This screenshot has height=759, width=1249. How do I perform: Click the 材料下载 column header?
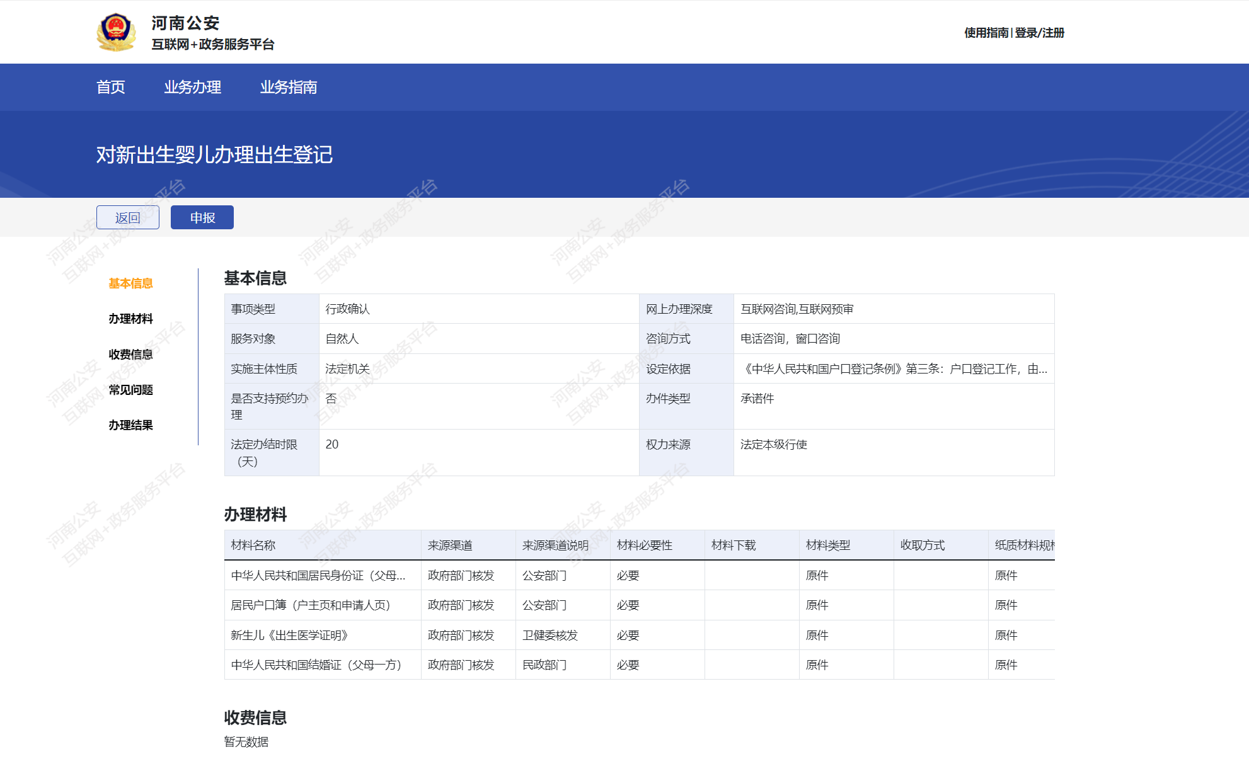pos(734,545)
